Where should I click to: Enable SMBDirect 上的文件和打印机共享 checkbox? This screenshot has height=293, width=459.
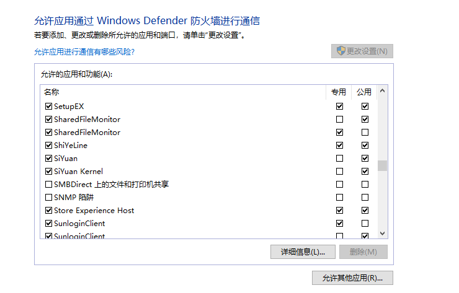[49, 185]
